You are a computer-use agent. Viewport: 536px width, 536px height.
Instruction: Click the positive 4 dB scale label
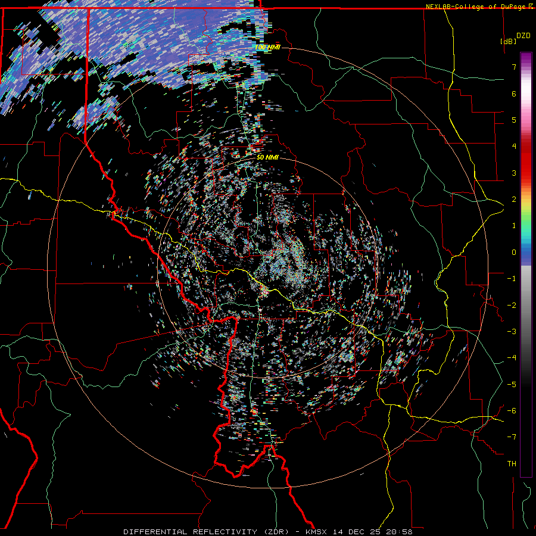(x=514, y=147)
